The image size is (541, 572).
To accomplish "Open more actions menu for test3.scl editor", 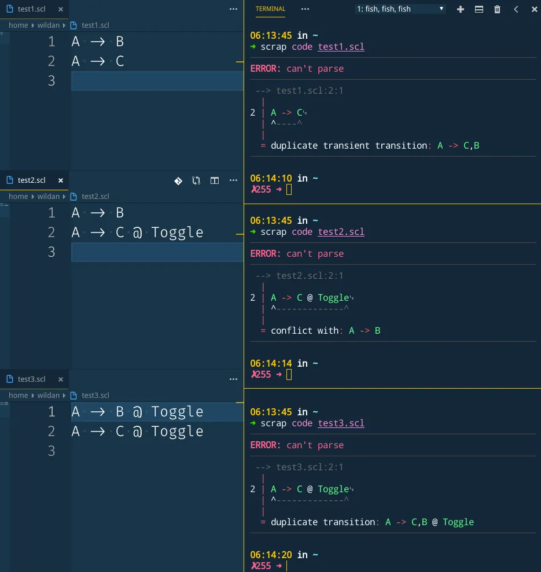I will point(233,379).
